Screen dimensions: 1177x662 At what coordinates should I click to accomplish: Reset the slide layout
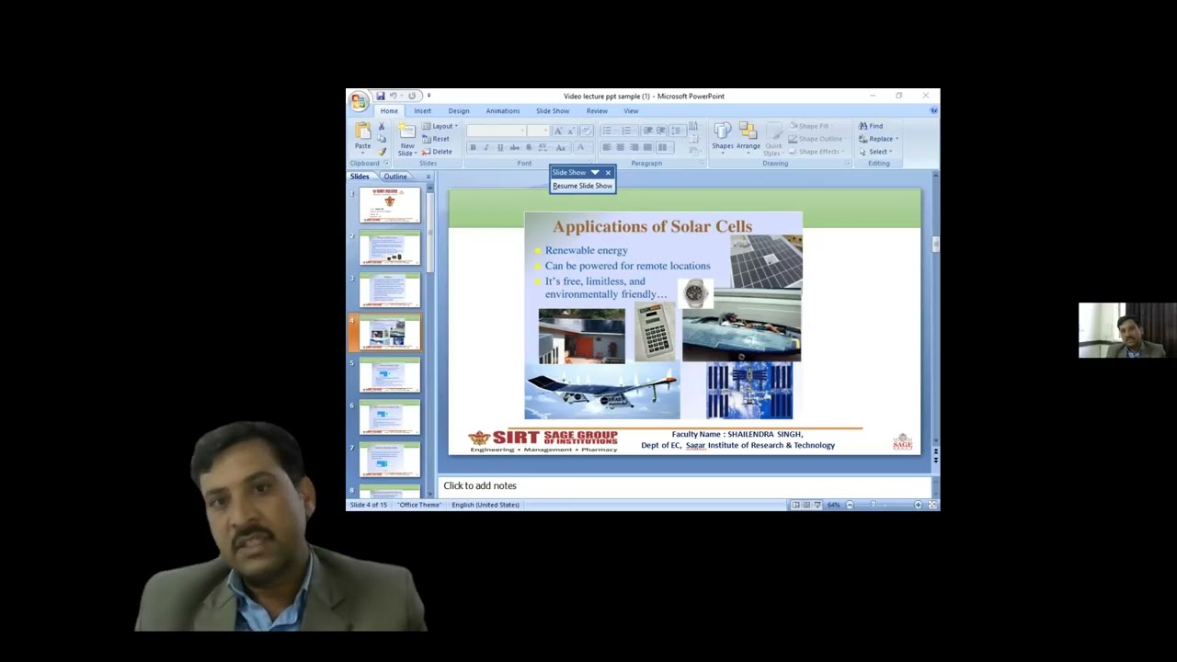coord(437,139)
